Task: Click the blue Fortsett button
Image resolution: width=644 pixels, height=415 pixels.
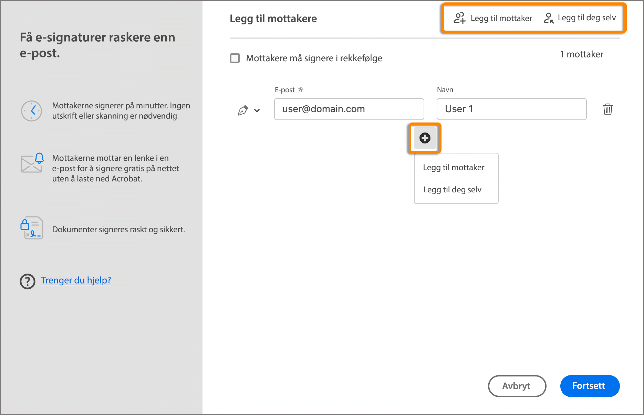Action: [590, 386]
